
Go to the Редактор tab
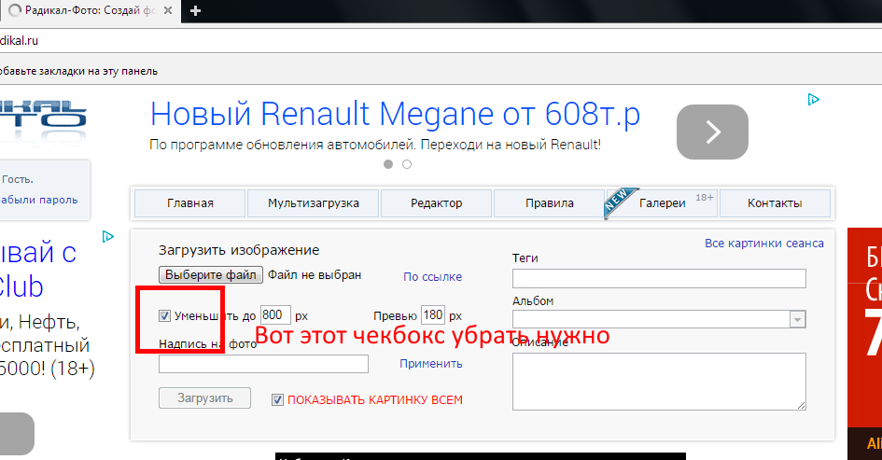point(436,203)
